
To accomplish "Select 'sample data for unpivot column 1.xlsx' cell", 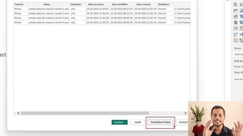I will pos(49,9).
